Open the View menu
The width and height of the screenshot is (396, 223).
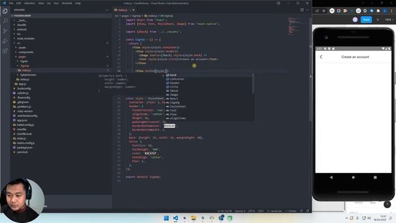click(x=41, y=3)
